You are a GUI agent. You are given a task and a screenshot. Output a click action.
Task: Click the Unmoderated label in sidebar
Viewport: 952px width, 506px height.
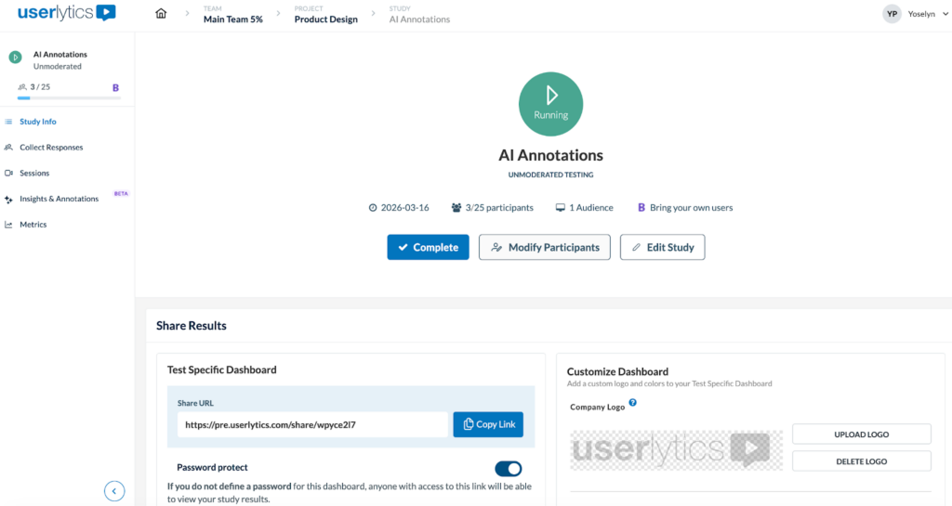57,67
